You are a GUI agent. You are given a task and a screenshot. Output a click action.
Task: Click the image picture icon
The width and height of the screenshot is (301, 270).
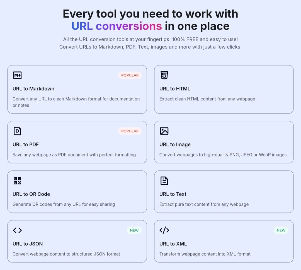(164, 131)
